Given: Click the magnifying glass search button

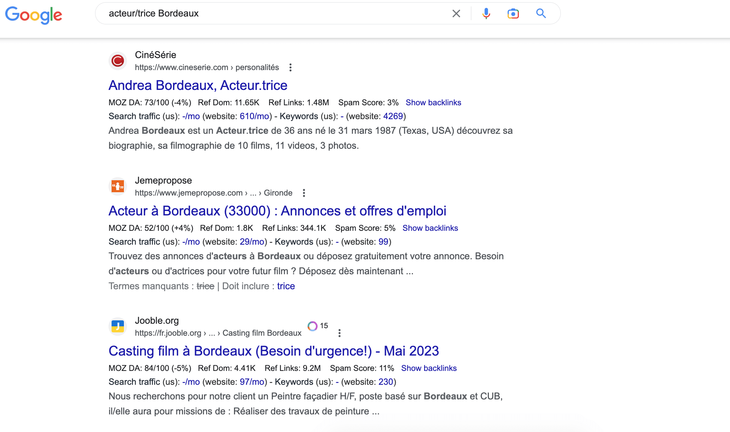Looking at the screenshot, I should click(x=541, y=13).
